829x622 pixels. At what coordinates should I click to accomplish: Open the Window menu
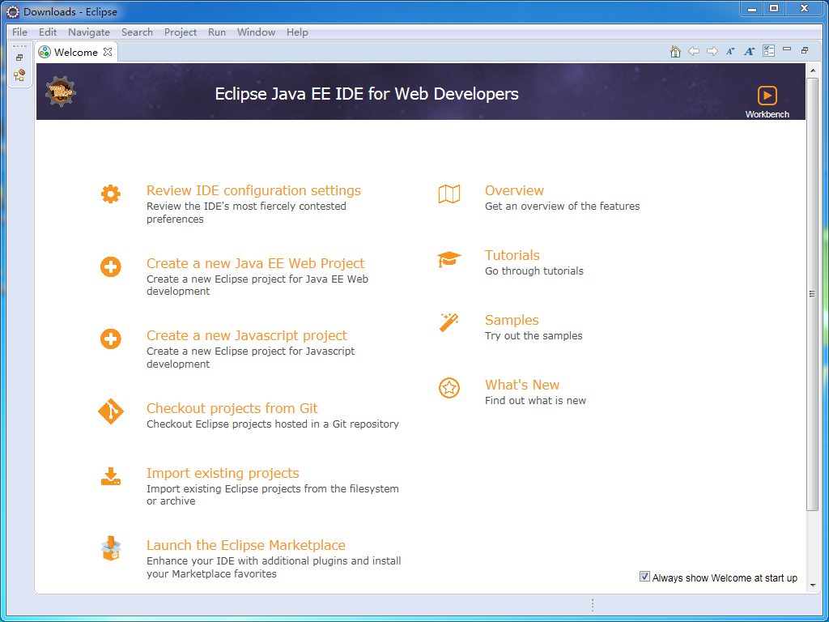pyautogui.click(x=256, y=32)
